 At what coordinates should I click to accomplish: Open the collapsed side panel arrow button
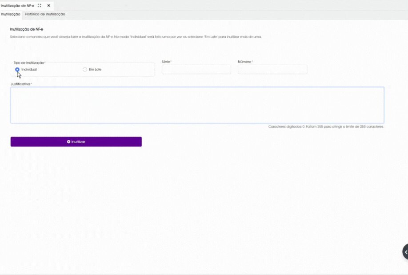[405, 252]
